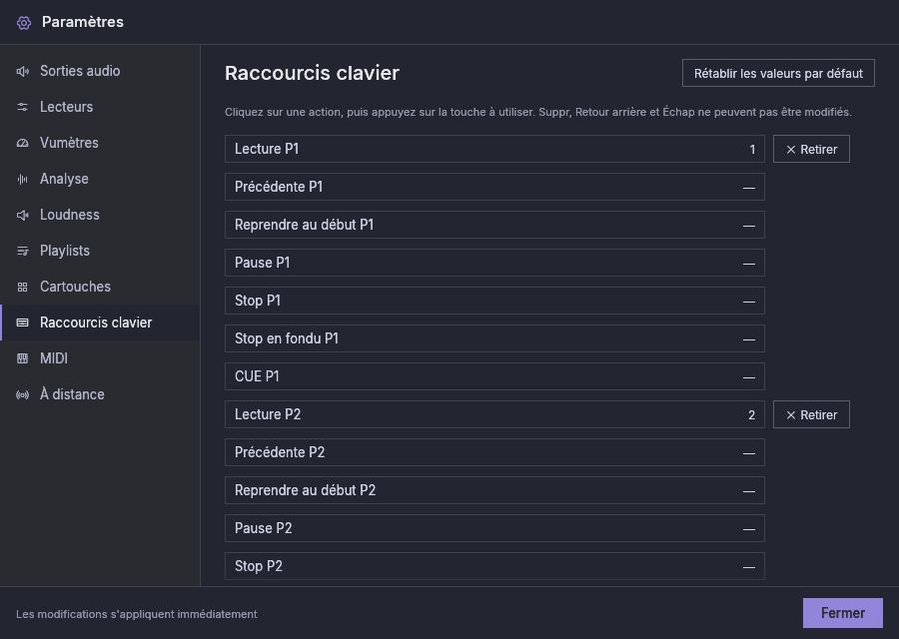The image size is (899, 639).
Task: Select the CUE P1 shortcut field
Action: point(494,376)
